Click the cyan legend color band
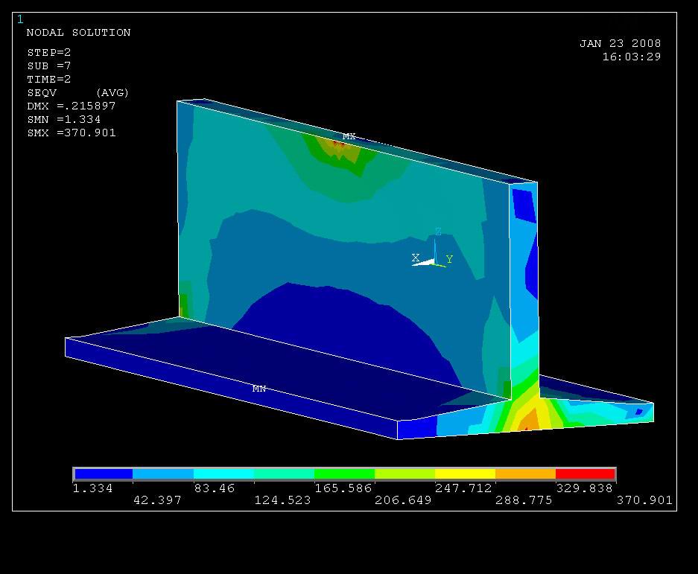698x574 pixels. click(224, 474)
